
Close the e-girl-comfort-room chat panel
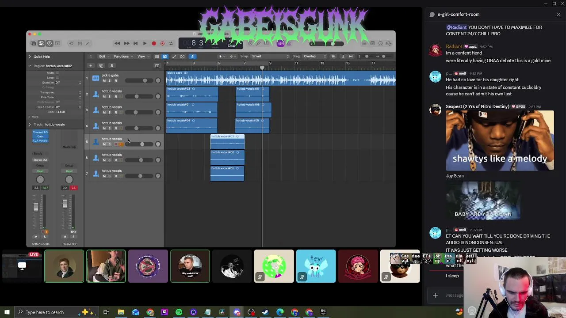[x=558, y=15]
